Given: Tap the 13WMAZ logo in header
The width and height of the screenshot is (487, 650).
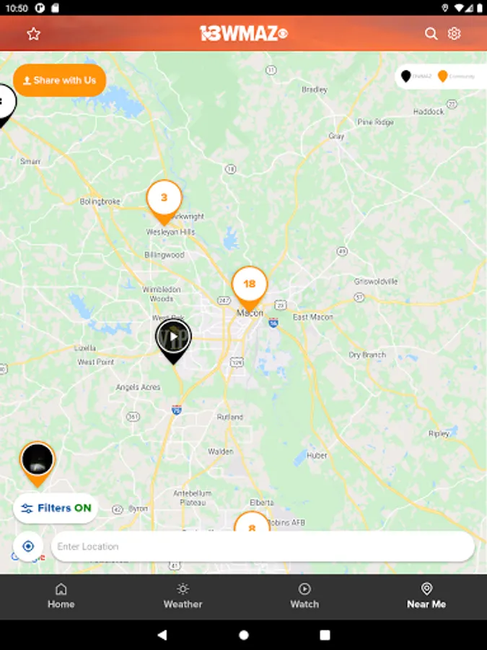Looking at the screenshot, I should pyautogui.click(x=244, y=33).
